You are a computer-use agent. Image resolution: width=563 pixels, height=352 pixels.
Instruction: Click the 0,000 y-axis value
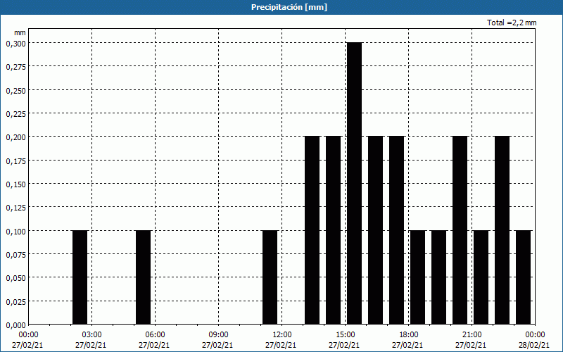16,325
